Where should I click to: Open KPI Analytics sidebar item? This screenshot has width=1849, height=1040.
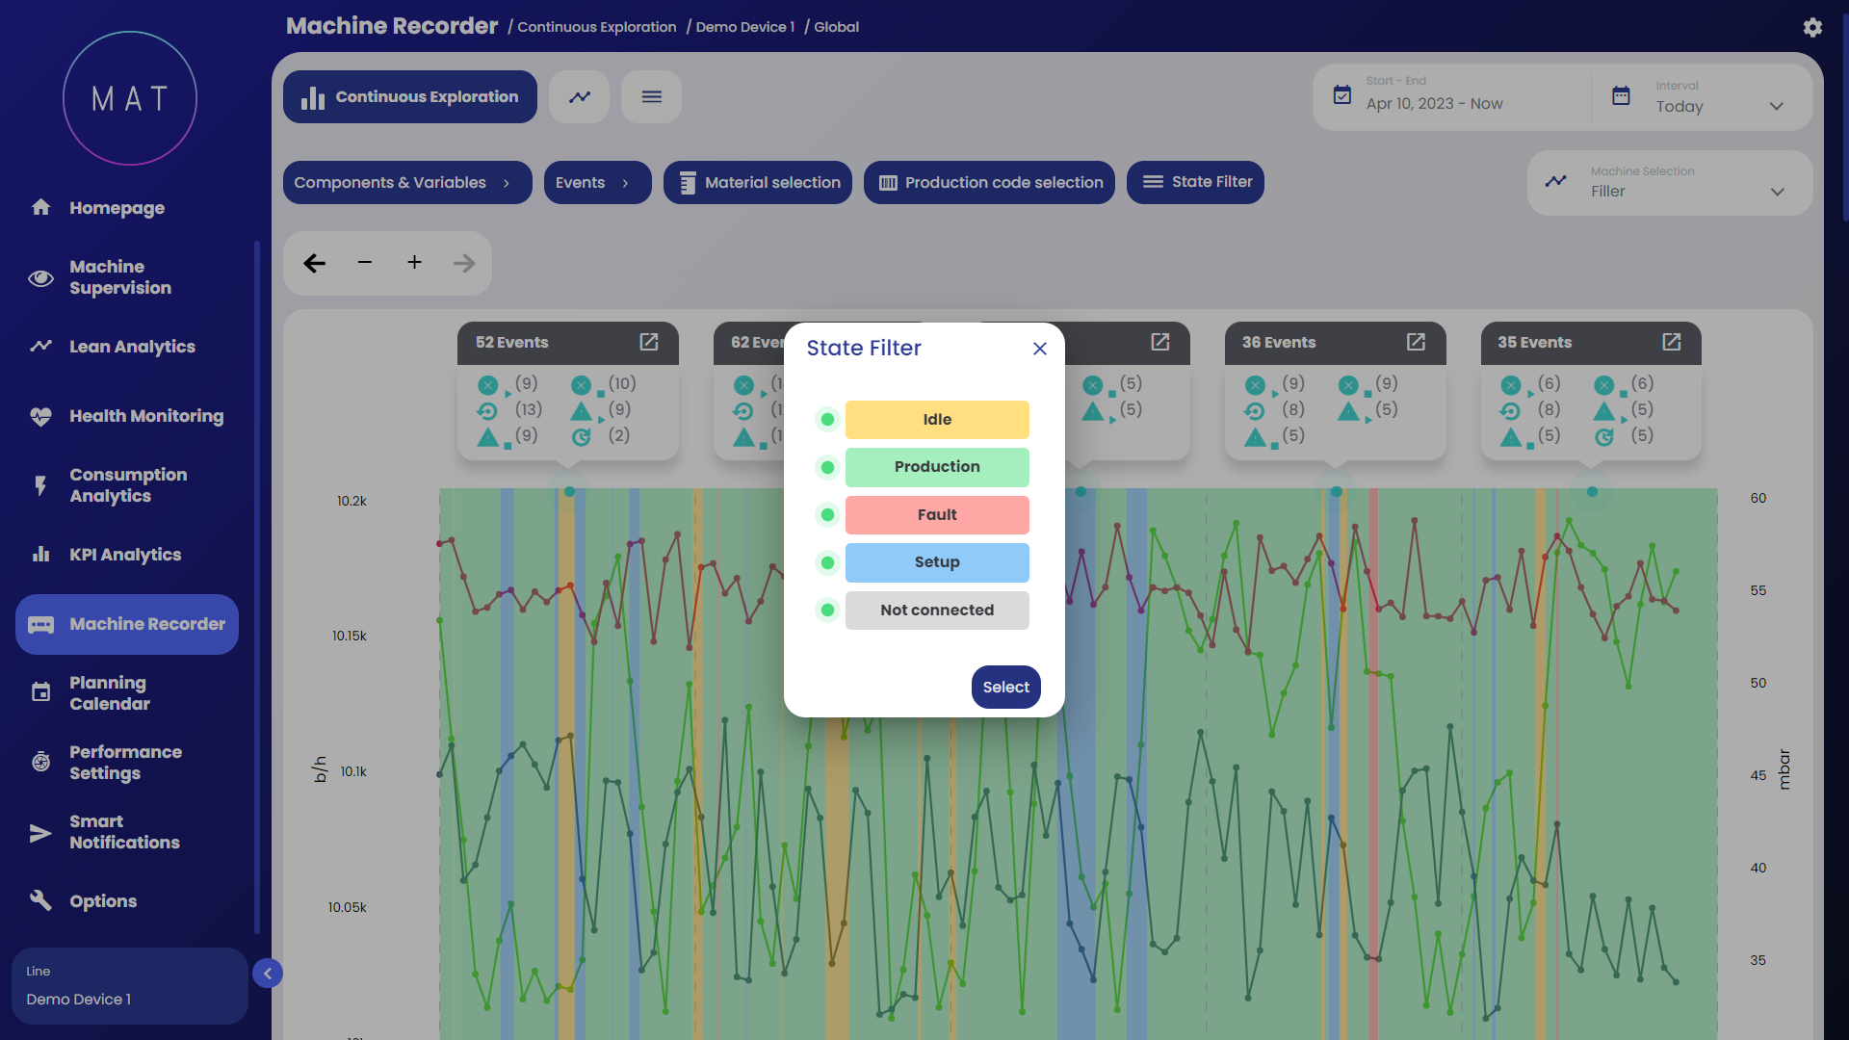point(125,555)
